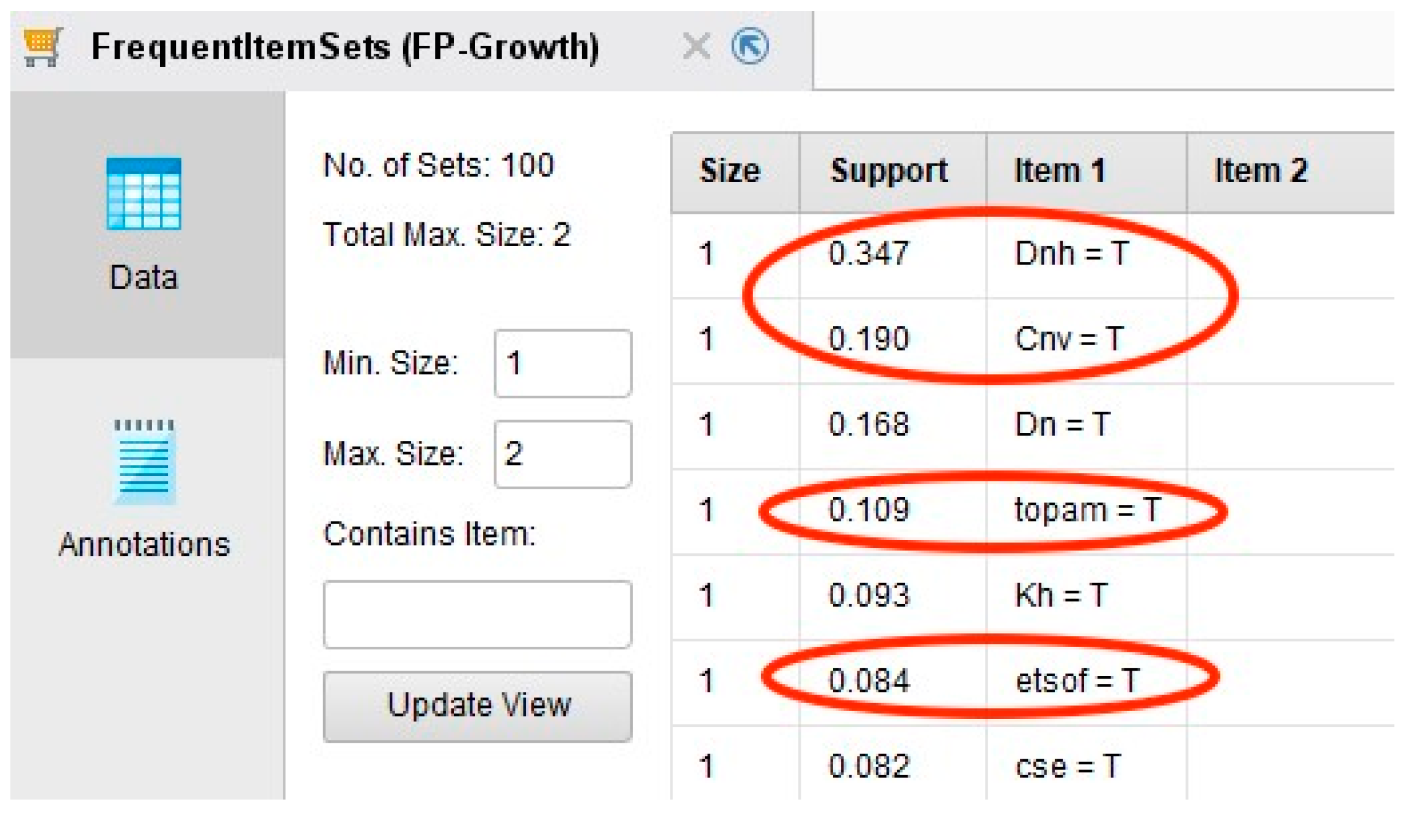Open the Data table view icon
Image resolution: width=1406 pixels, height=813 pixels.
coord(144,194)
